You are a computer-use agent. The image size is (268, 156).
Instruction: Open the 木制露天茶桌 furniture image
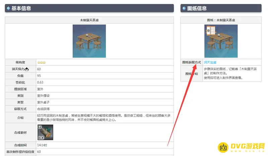(x=89, y=41)
